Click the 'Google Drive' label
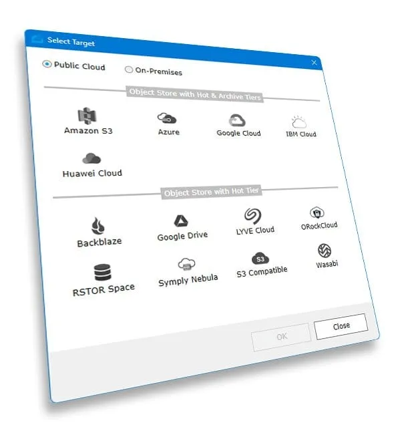 coord(182,236)
